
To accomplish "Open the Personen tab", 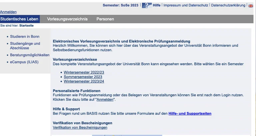I will click(x=105, y=19).
